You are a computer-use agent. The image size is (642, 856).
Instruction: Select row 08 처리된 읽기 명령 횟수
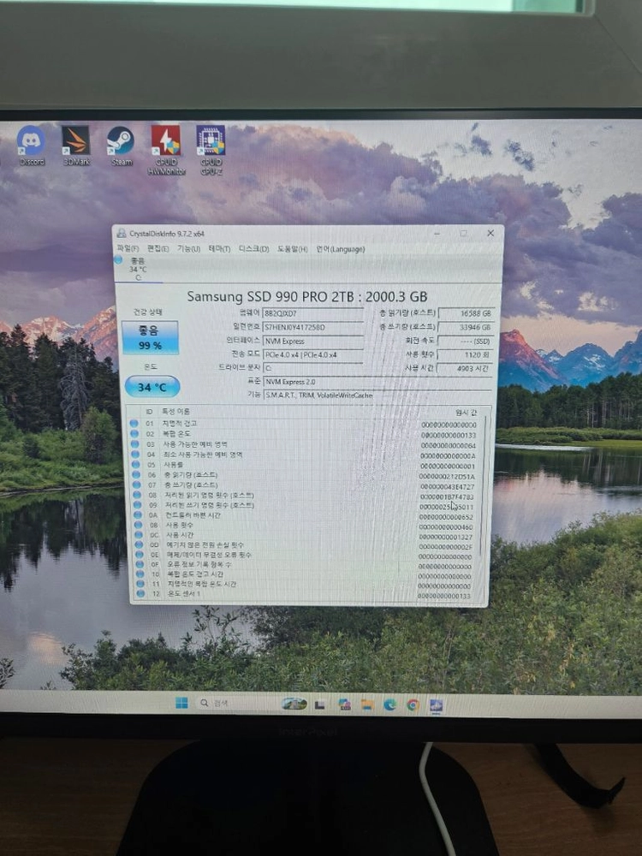coord(305,495)
